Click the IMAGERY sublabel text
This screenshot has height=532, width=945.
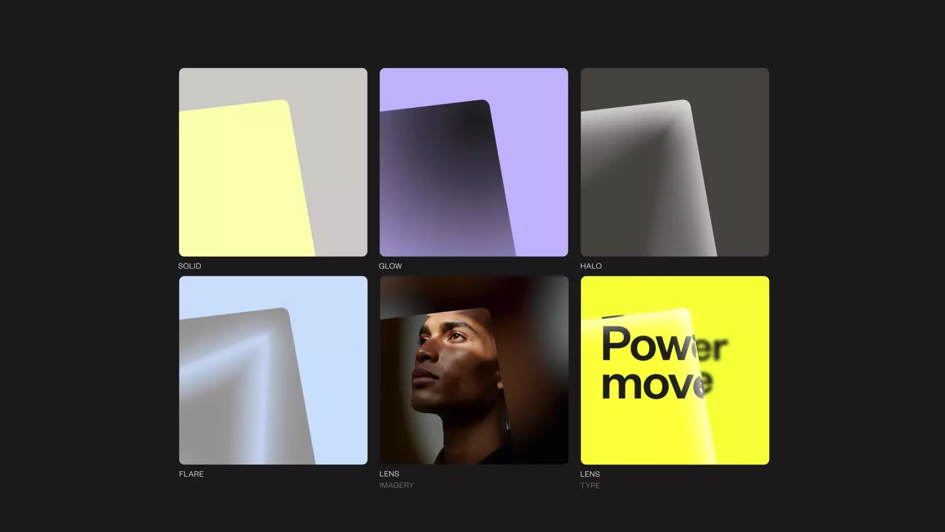(x=396, y=485)
